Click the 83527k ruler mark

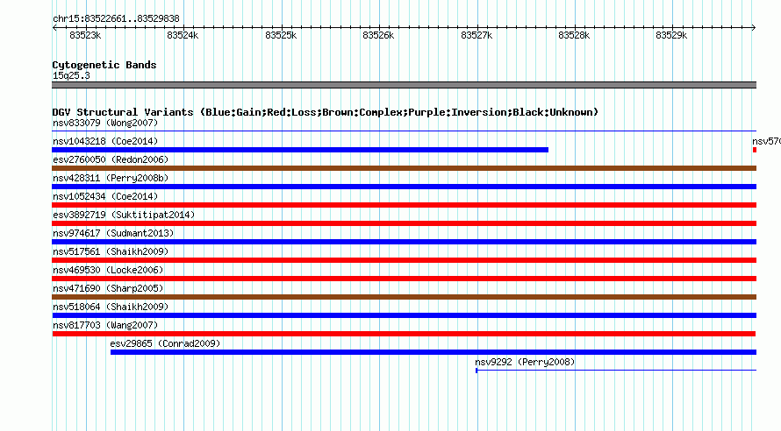[x=476, y=35]
